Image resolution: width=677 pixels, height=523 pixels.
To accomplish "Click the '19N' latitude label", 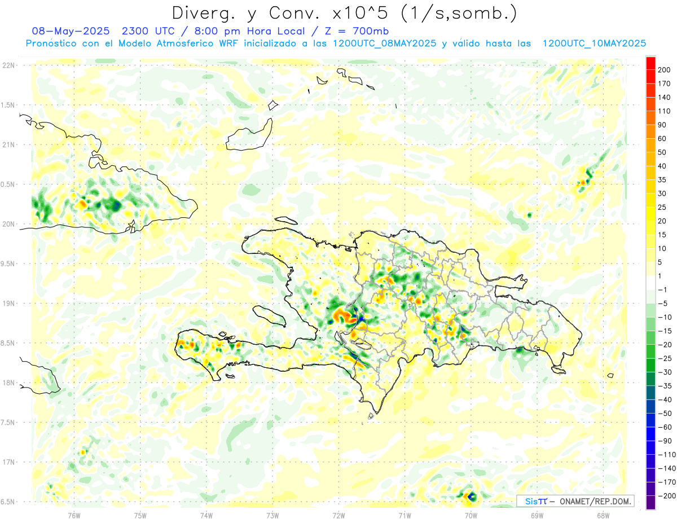I will tap(8, 303).
